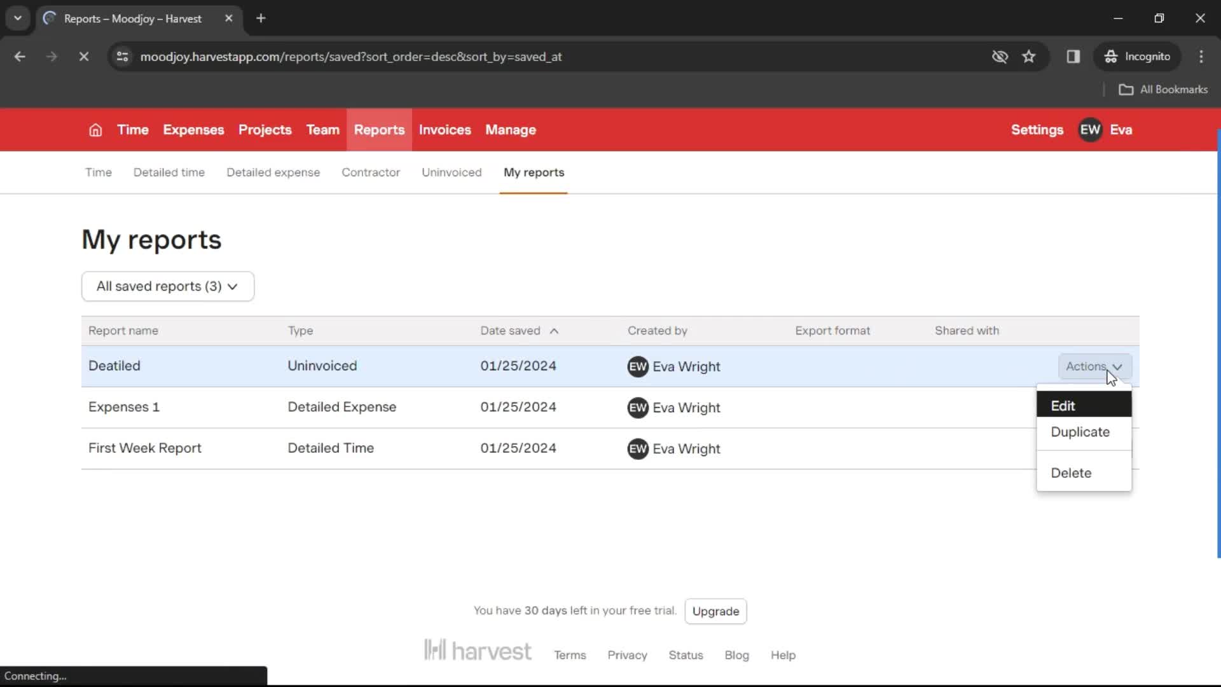Click Incognito indicator
This screenshot has height=687, width=1221.
1137,57
